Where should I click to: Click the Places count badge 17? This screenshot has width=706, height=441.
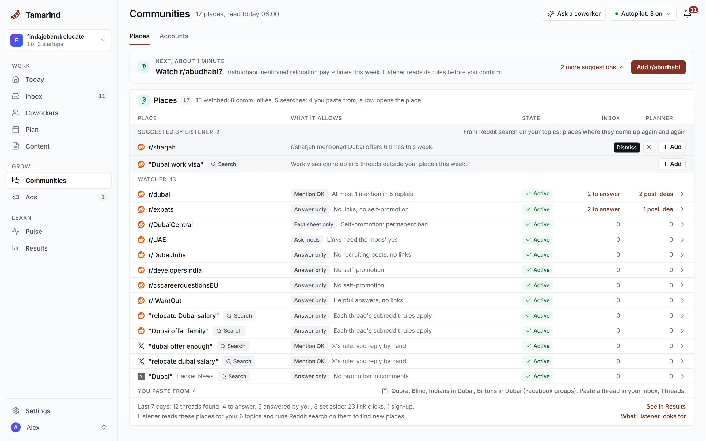186,100
